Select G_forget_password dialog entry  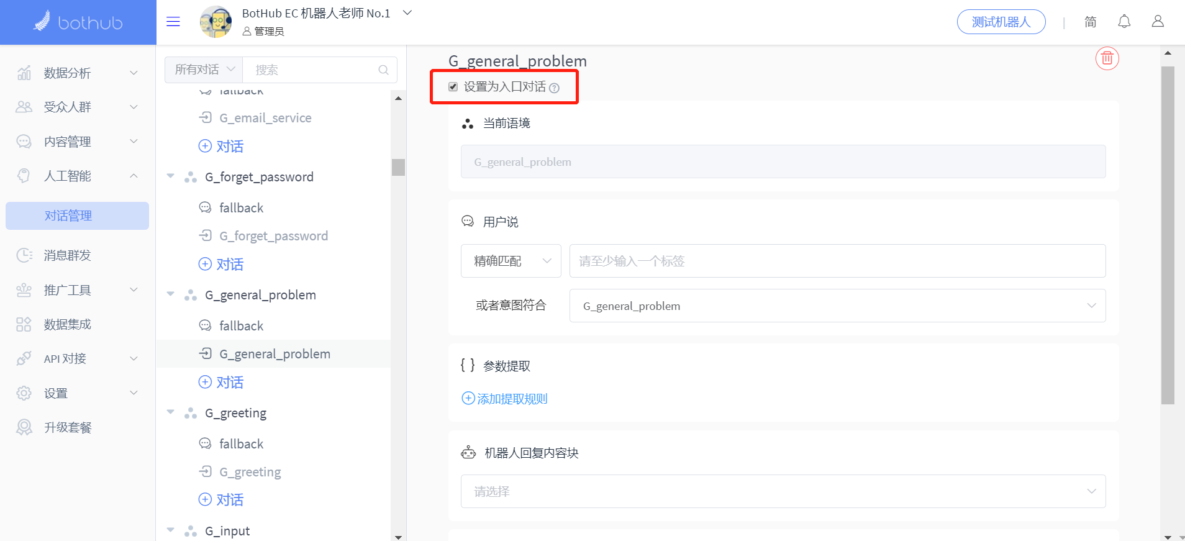273,236
